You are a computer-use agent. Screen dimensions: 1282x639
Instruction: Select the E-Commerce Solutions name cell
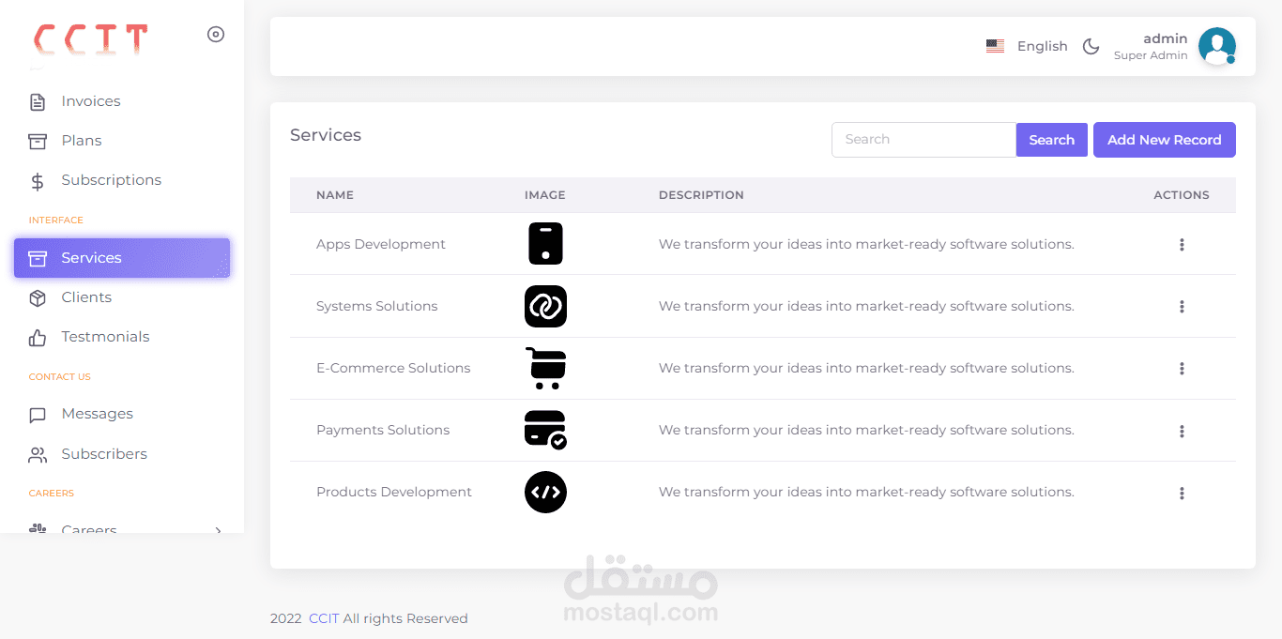pyautogui.click(x=393, y=368)
